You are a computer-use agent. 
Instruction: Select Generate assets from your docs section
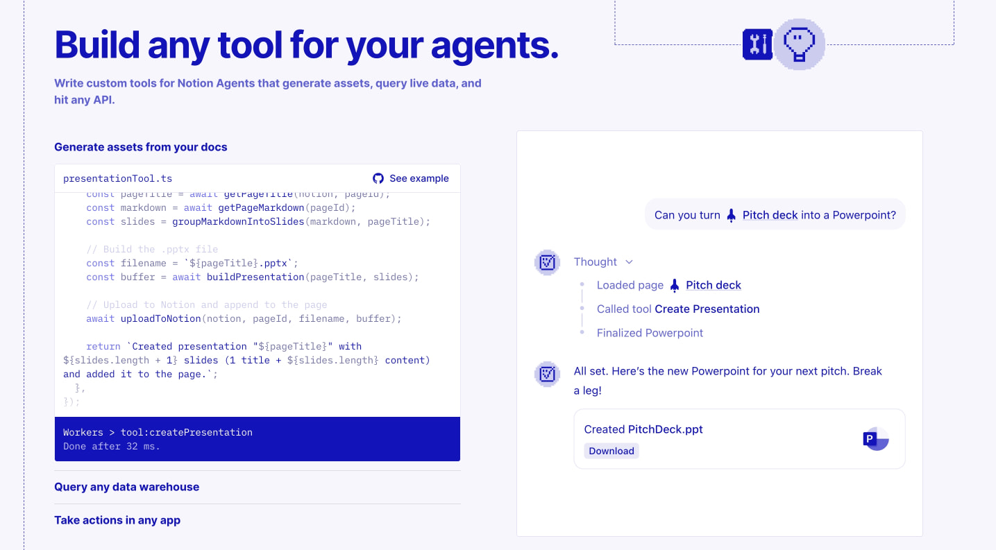[x=141, y=147]
